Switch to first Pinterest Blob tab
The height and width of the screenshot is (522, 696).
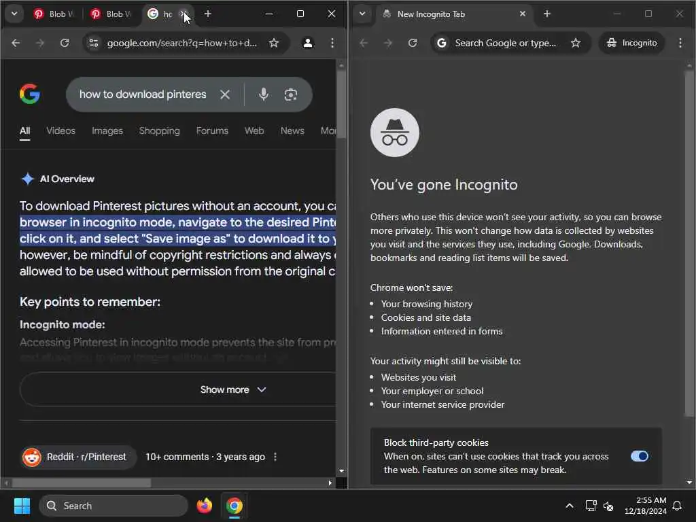53,14
